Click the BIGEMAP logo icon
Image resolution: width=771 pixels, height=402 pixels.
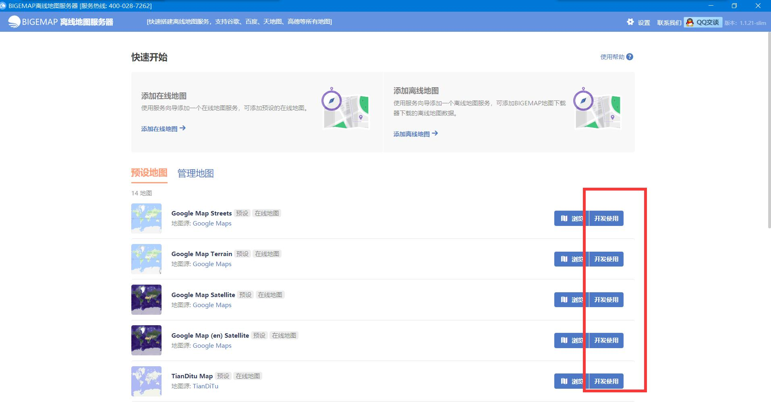15,21
